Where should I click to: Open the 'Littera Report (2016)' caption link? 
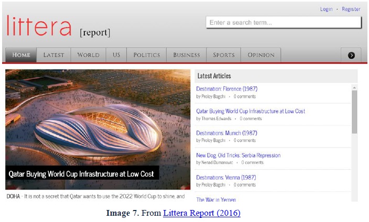[202, 213]
